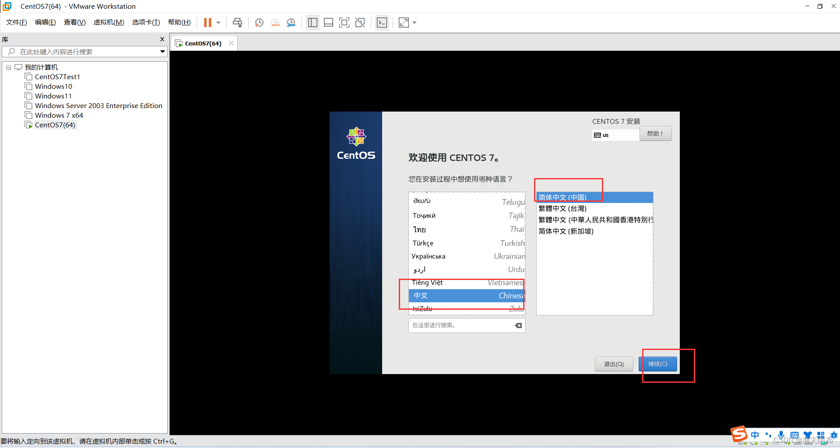
Task: Open the console view icon
Action: (382, 22)
